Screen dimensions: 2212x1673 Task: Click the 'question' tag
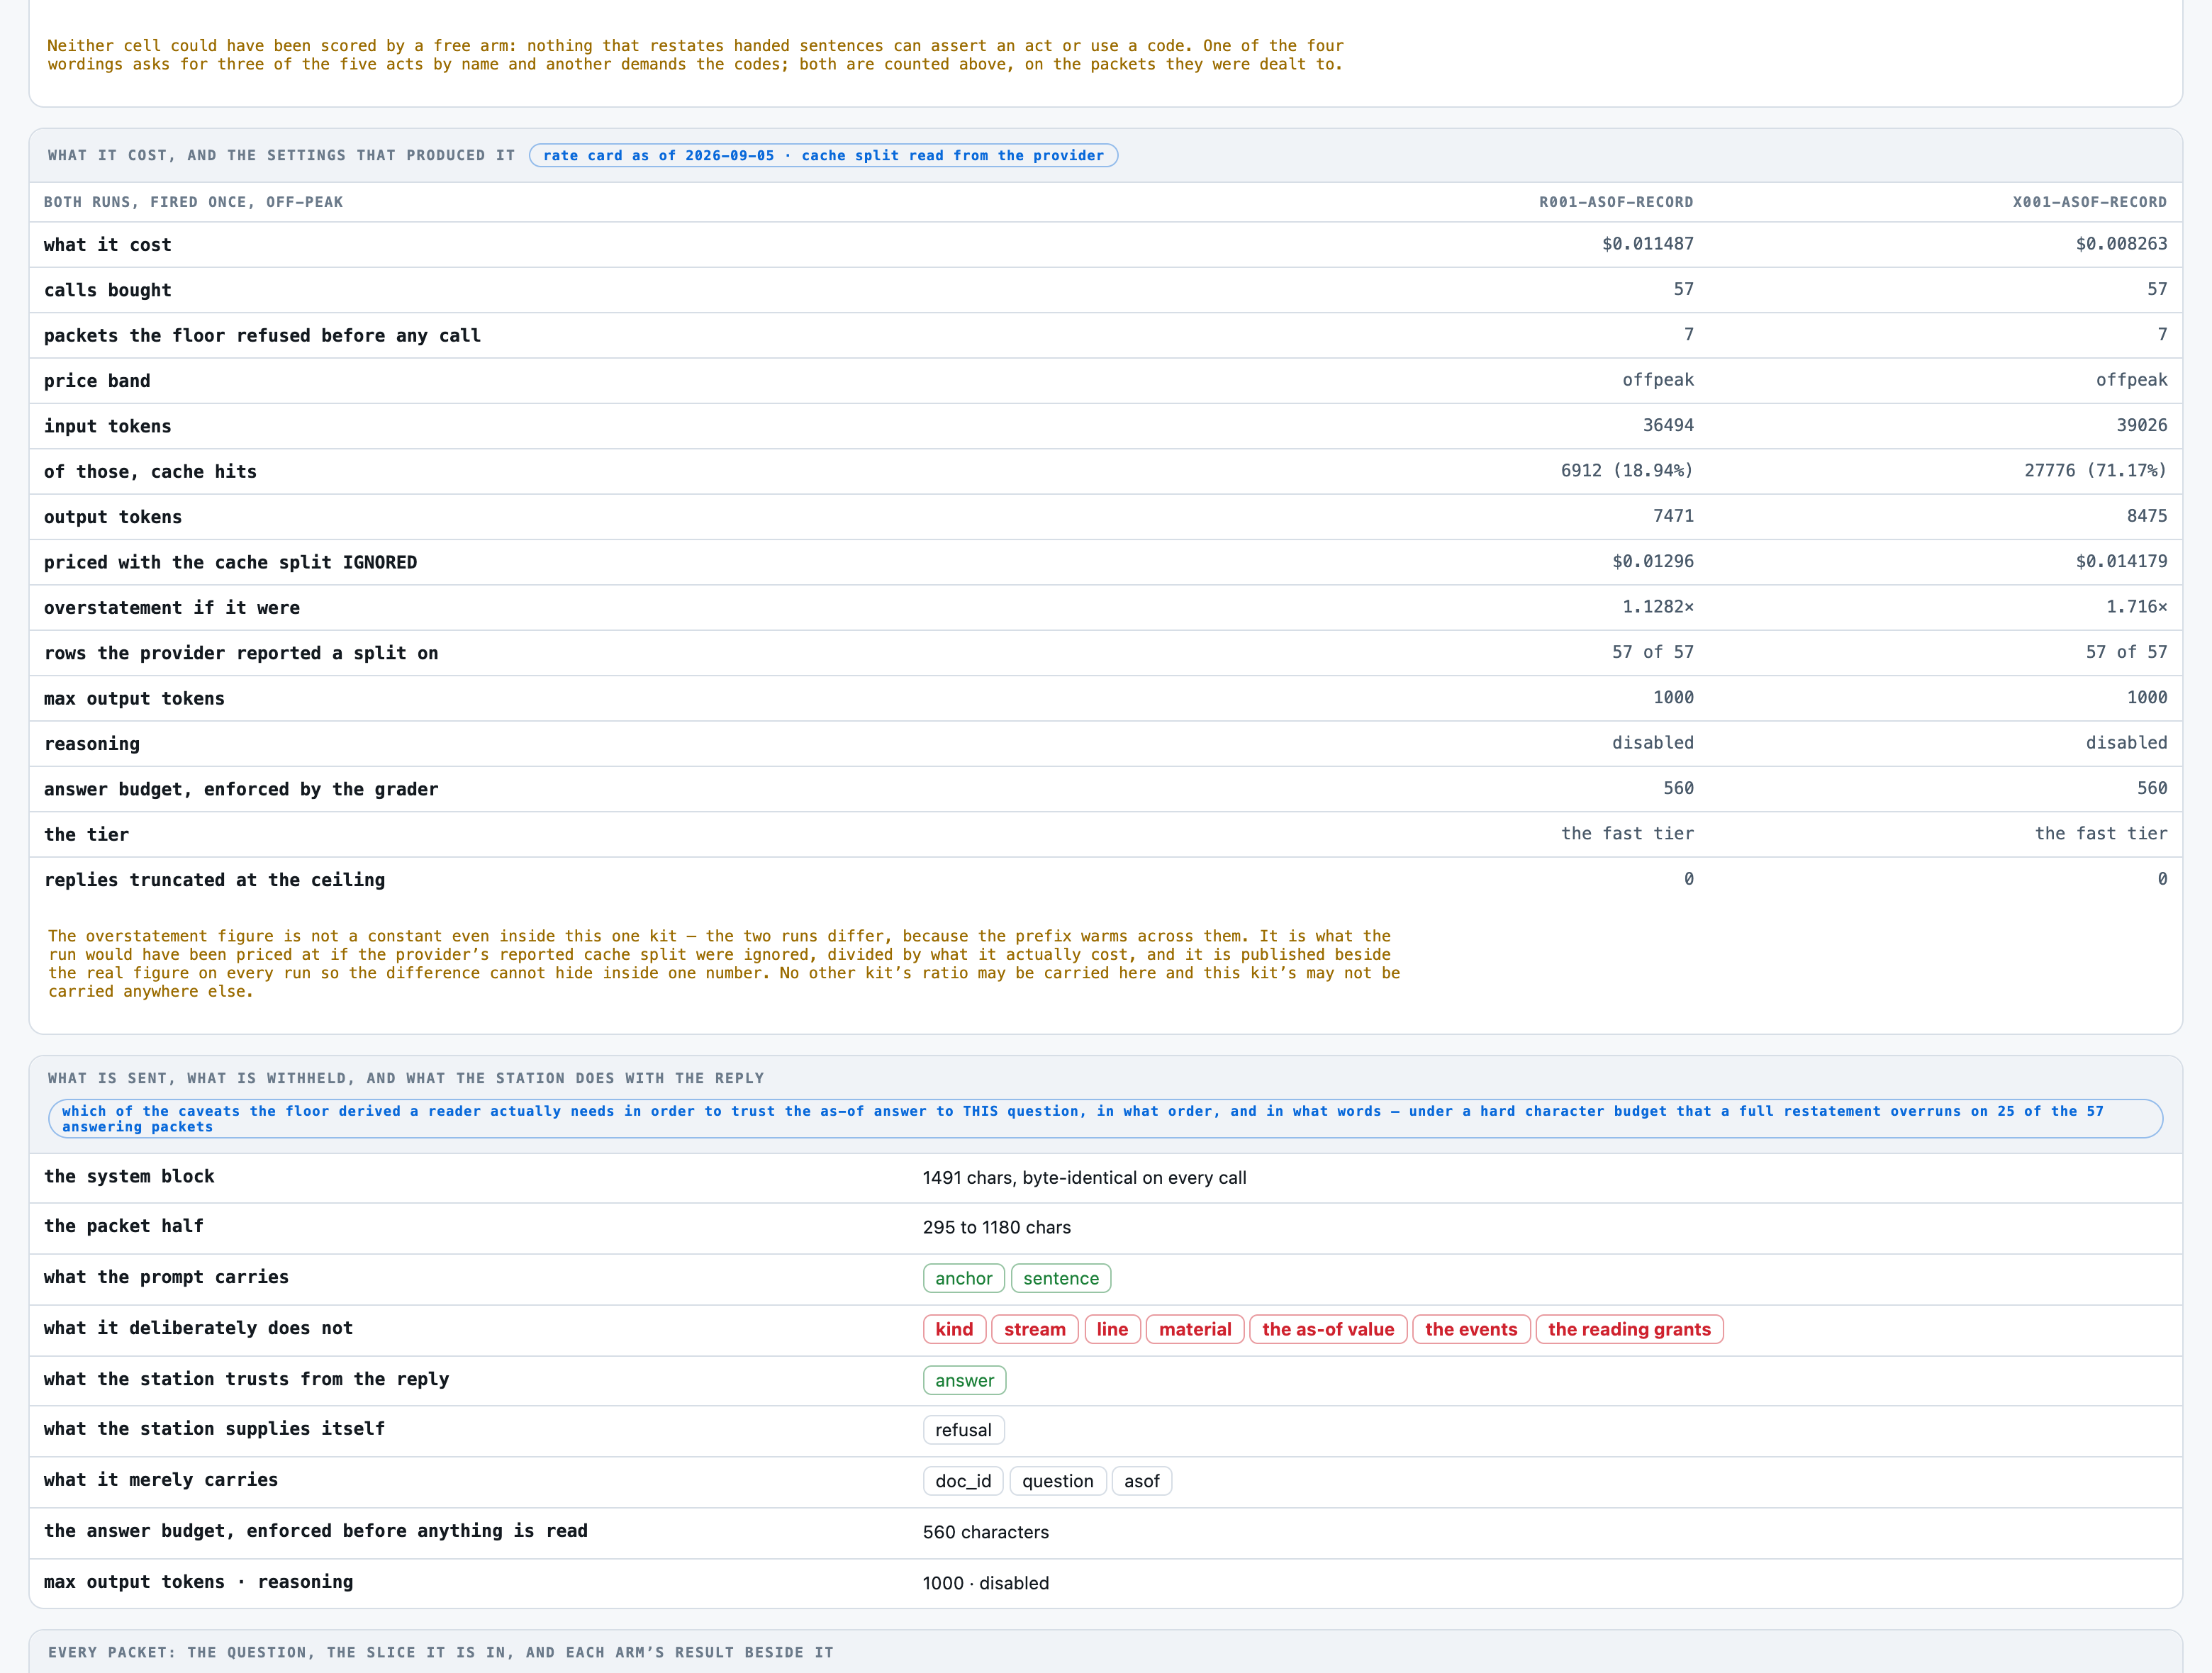click(1057, 1481)
